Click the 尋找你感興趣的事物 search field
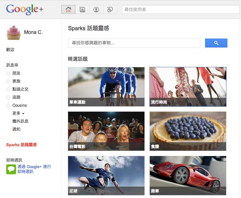 click(134, 43)
